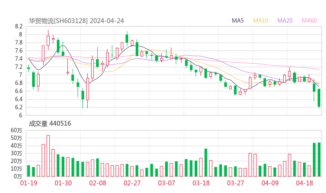326x193 pixels.
Task: Click the 7 price axis label
Action: coord(20,75)
